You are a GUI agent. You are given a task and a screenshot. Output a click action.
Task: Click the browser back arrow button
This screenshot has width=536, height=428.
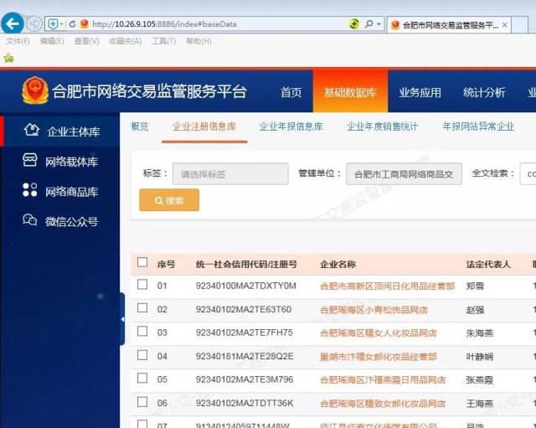pos(13,23)
